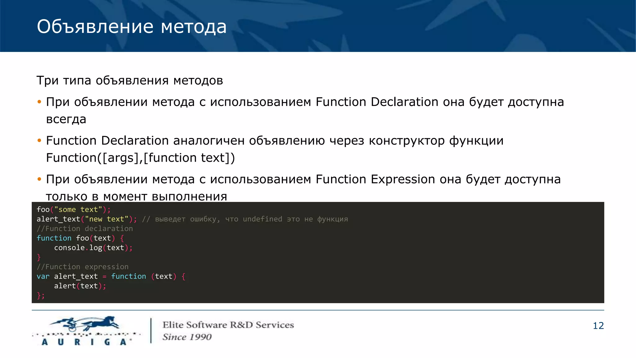Click the "//Function expression" comment
Viewport: 636px width, 358px height.
[82, 267]
